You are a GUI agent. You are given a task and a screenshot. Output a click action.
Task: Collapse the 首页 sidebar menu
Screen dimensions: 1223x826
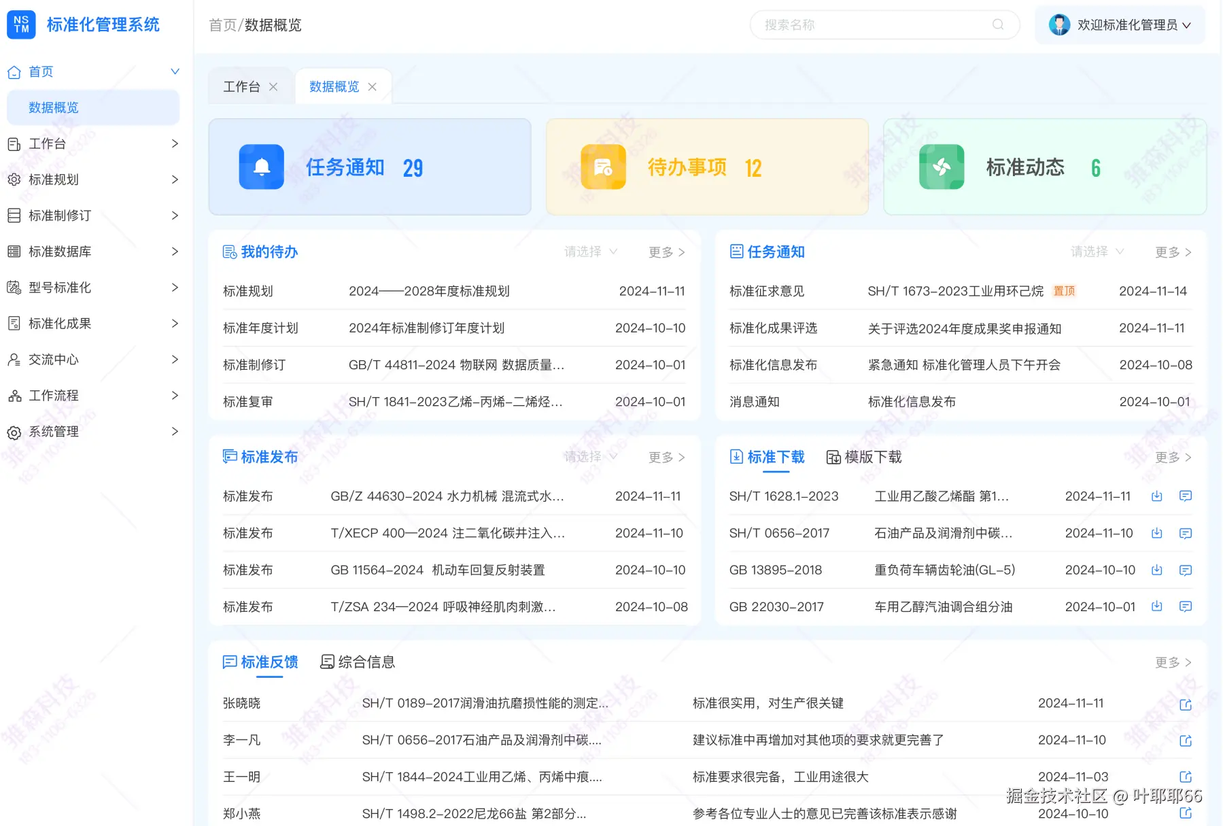175,71
